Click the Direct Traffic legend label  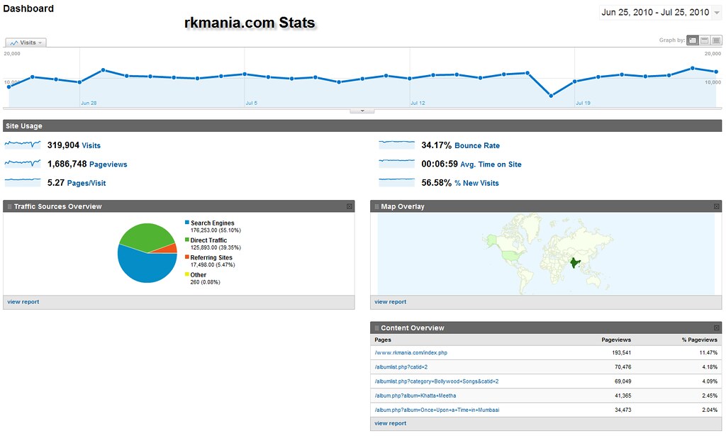(x=209, y=240)
